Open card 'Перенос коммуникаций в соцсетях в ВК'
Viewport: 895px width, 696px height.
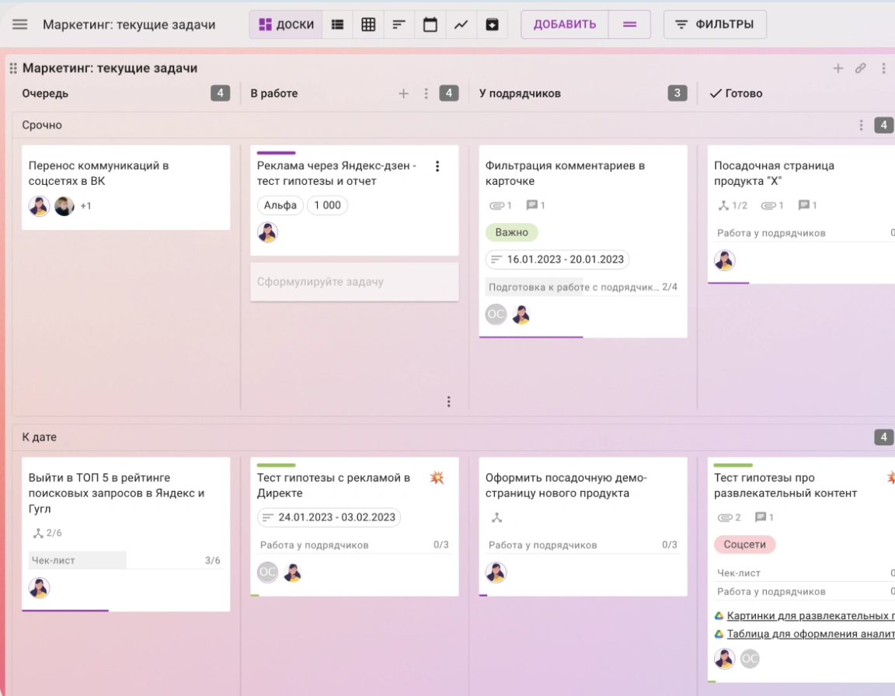99,173
